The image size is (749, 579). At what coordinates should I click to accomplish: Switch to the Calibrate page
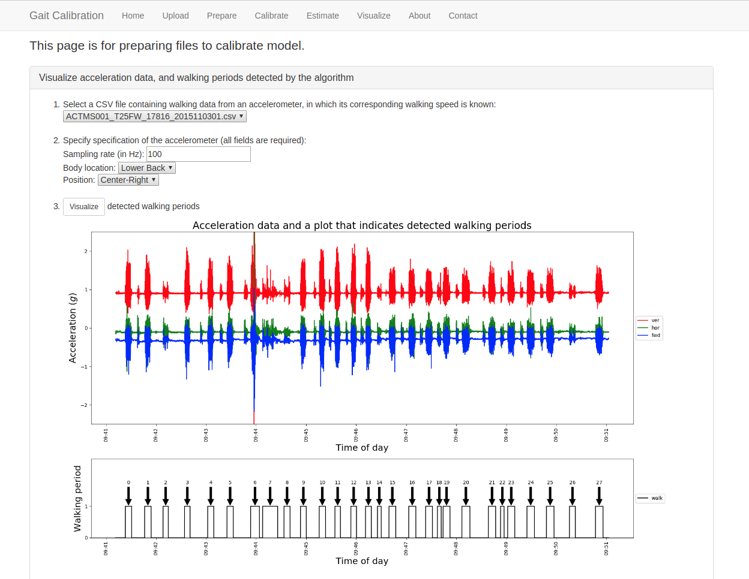click(x=271, y=16)
